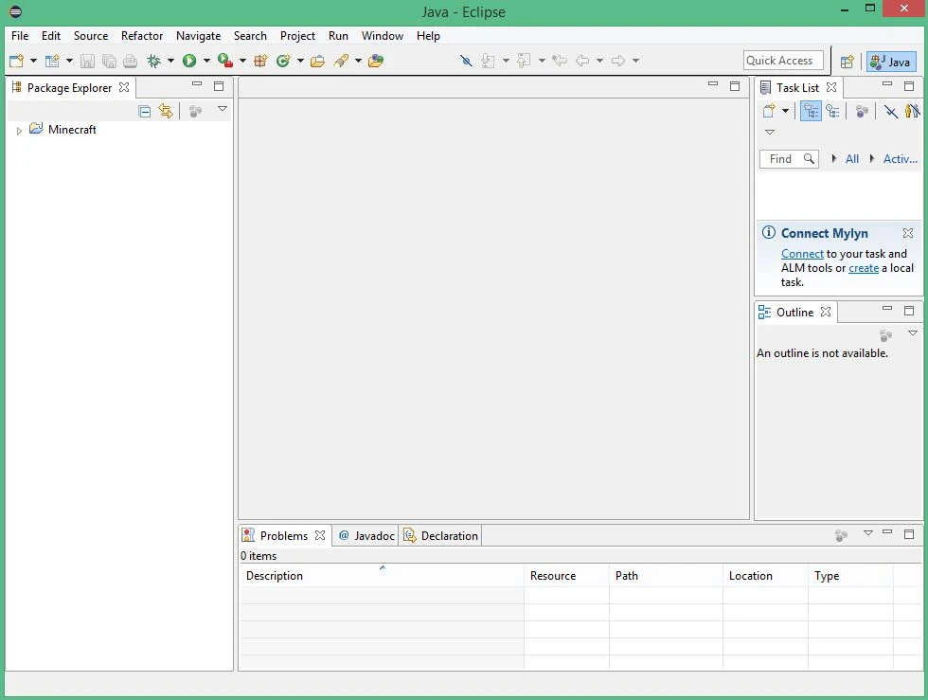This screenshot has height=700, width=928.
Task: Toggle Link with Editor in Package Explorer
Action: pos(166,111)
